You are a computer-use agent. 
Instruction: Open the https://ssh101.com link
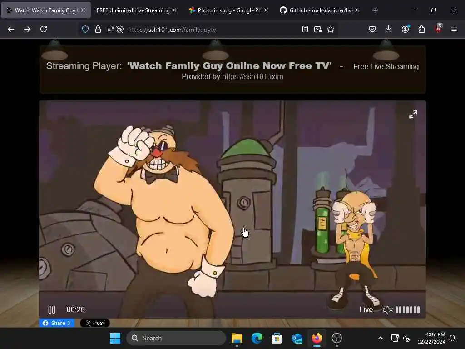coord(252,76)
